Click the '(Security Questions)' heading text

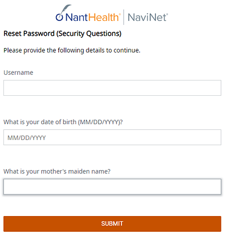click(x=89, y=33)
